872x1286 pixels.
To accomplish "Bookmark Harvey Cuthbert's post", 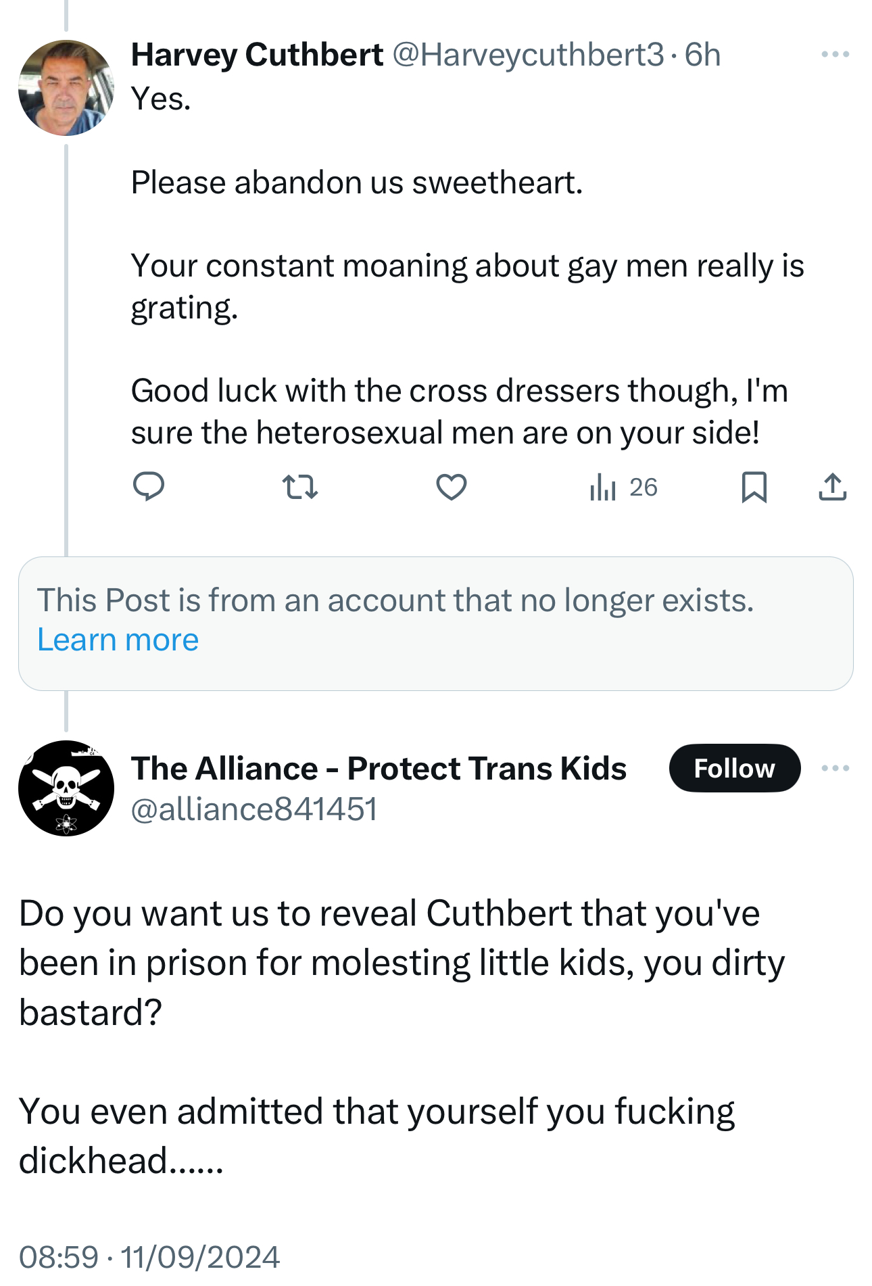I will [x=754, y=487].
